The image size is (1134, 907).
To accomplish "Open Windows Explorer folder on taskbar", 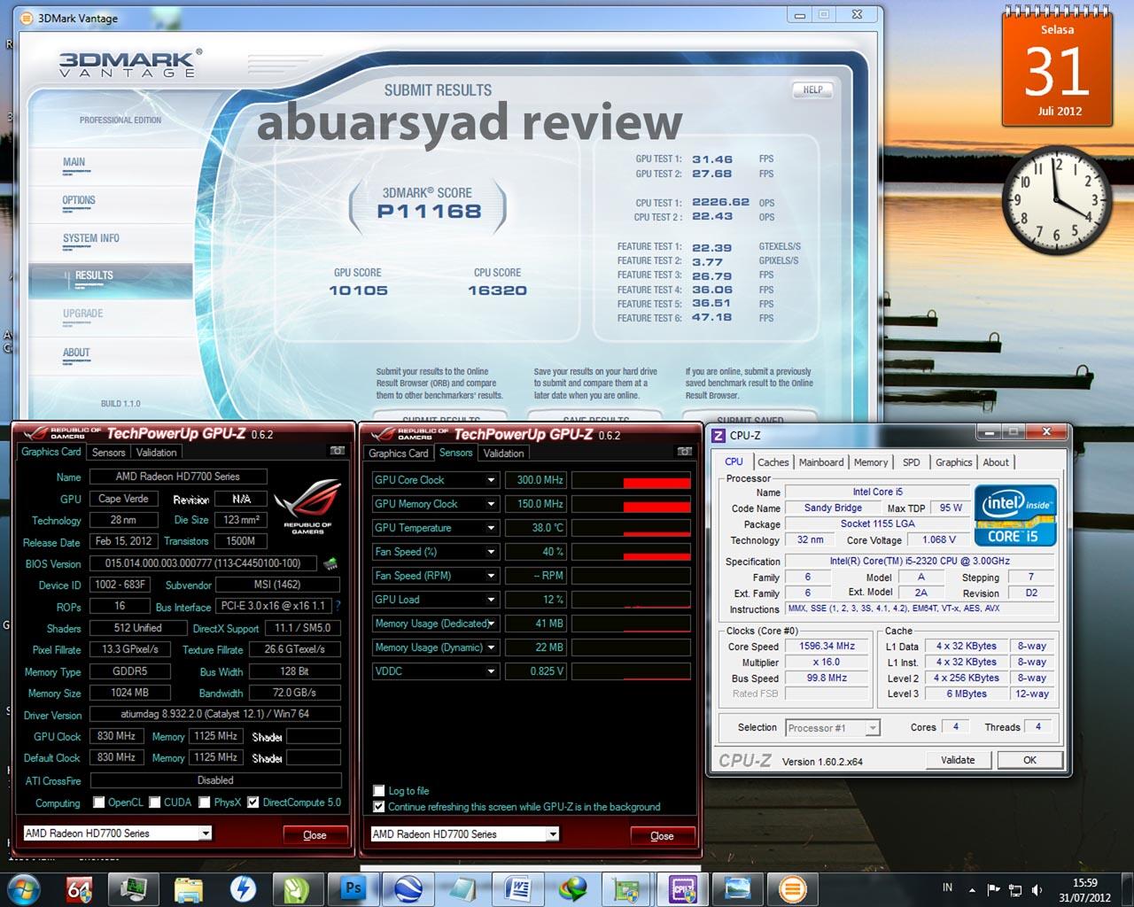I will pos(190,888).
